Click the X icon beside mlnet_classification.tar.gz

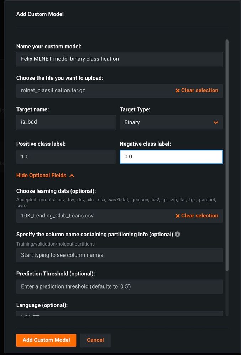click(x=178, y=91)
